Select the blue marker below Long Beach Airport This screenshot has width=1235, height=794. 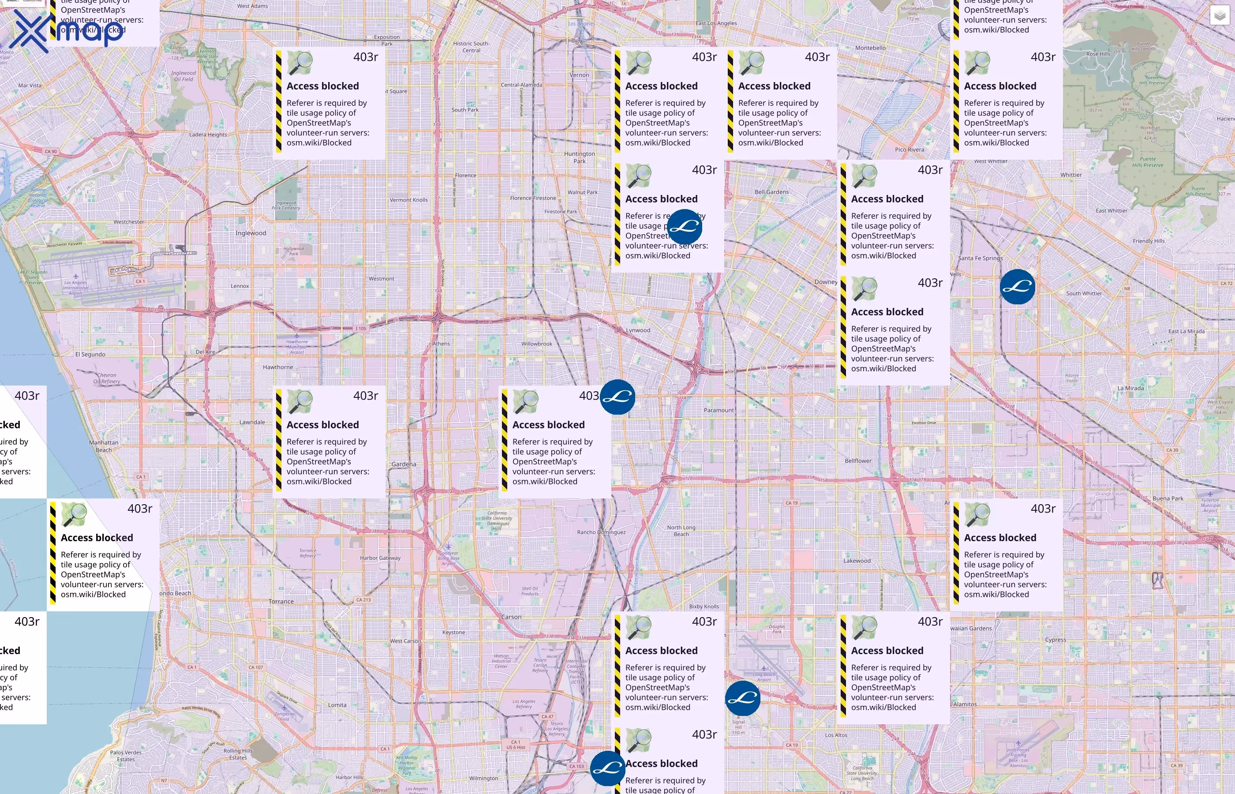coord(743,698)
